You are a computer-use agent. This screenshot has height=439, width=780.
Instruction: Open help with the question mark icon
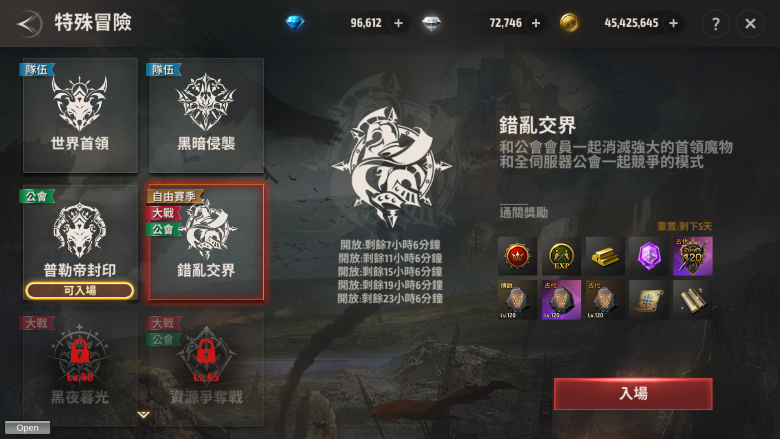click(716, 24)
